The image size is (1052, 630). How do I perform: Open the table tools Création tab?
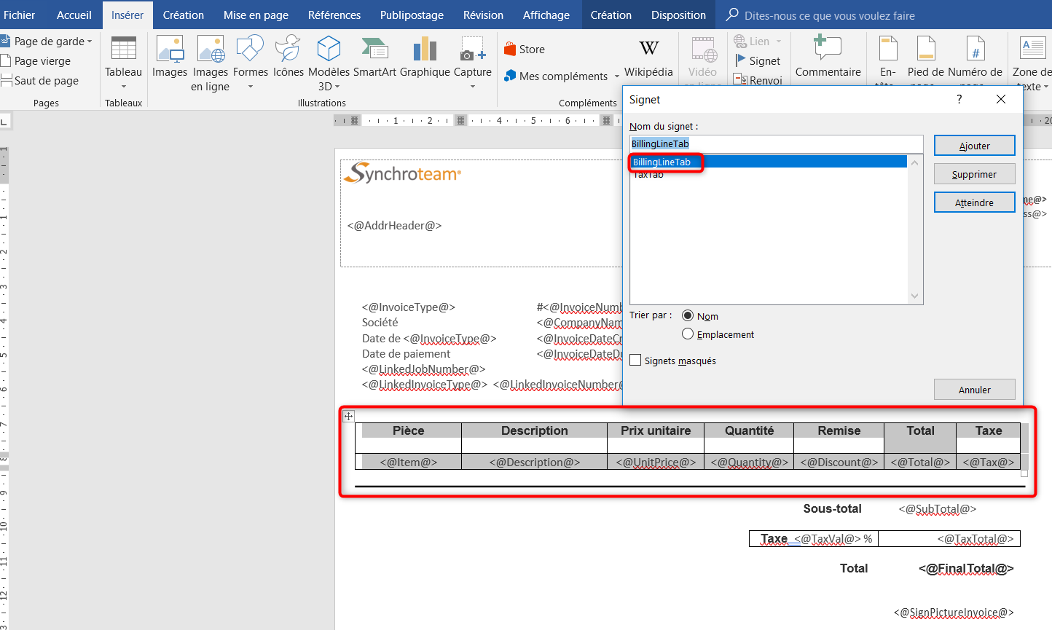pos(611,15)
